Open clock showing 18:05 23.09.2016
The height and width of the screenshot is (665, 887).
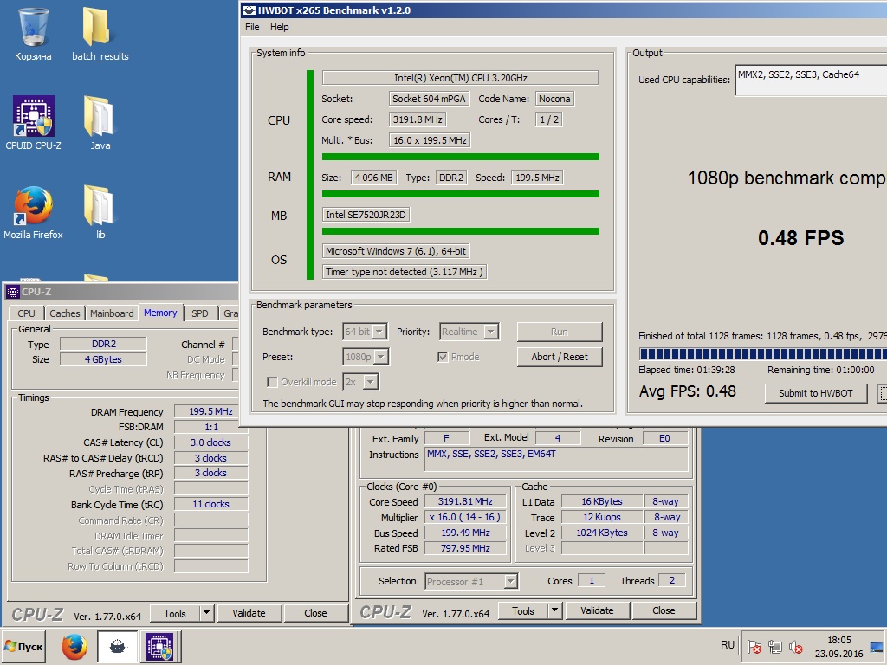tap(838, 646)
